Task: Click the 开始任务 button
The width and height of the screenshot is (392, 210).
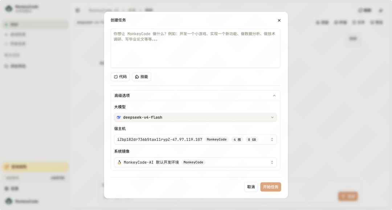Action: (270, 187)
